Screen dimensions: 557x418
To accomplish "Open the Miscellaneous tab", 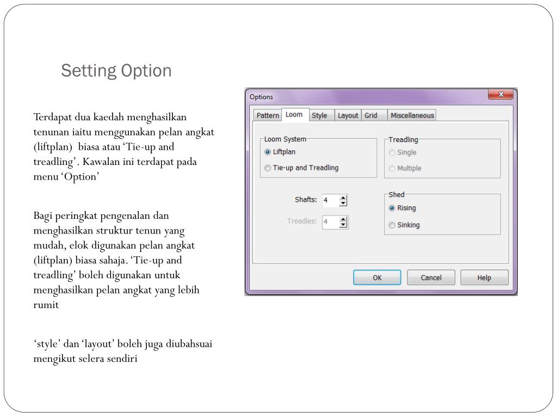I will (412, 115).
